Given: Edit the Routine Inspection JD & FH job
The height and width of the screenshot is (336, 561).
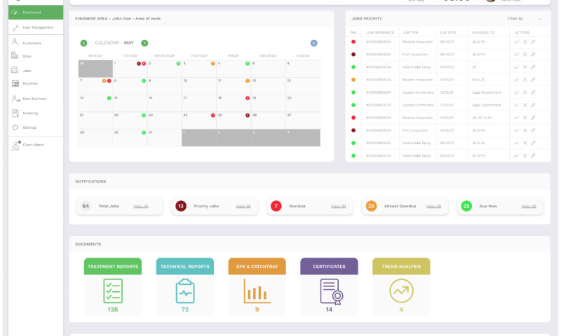Looking at the screenshot, I should pos(533,42).
